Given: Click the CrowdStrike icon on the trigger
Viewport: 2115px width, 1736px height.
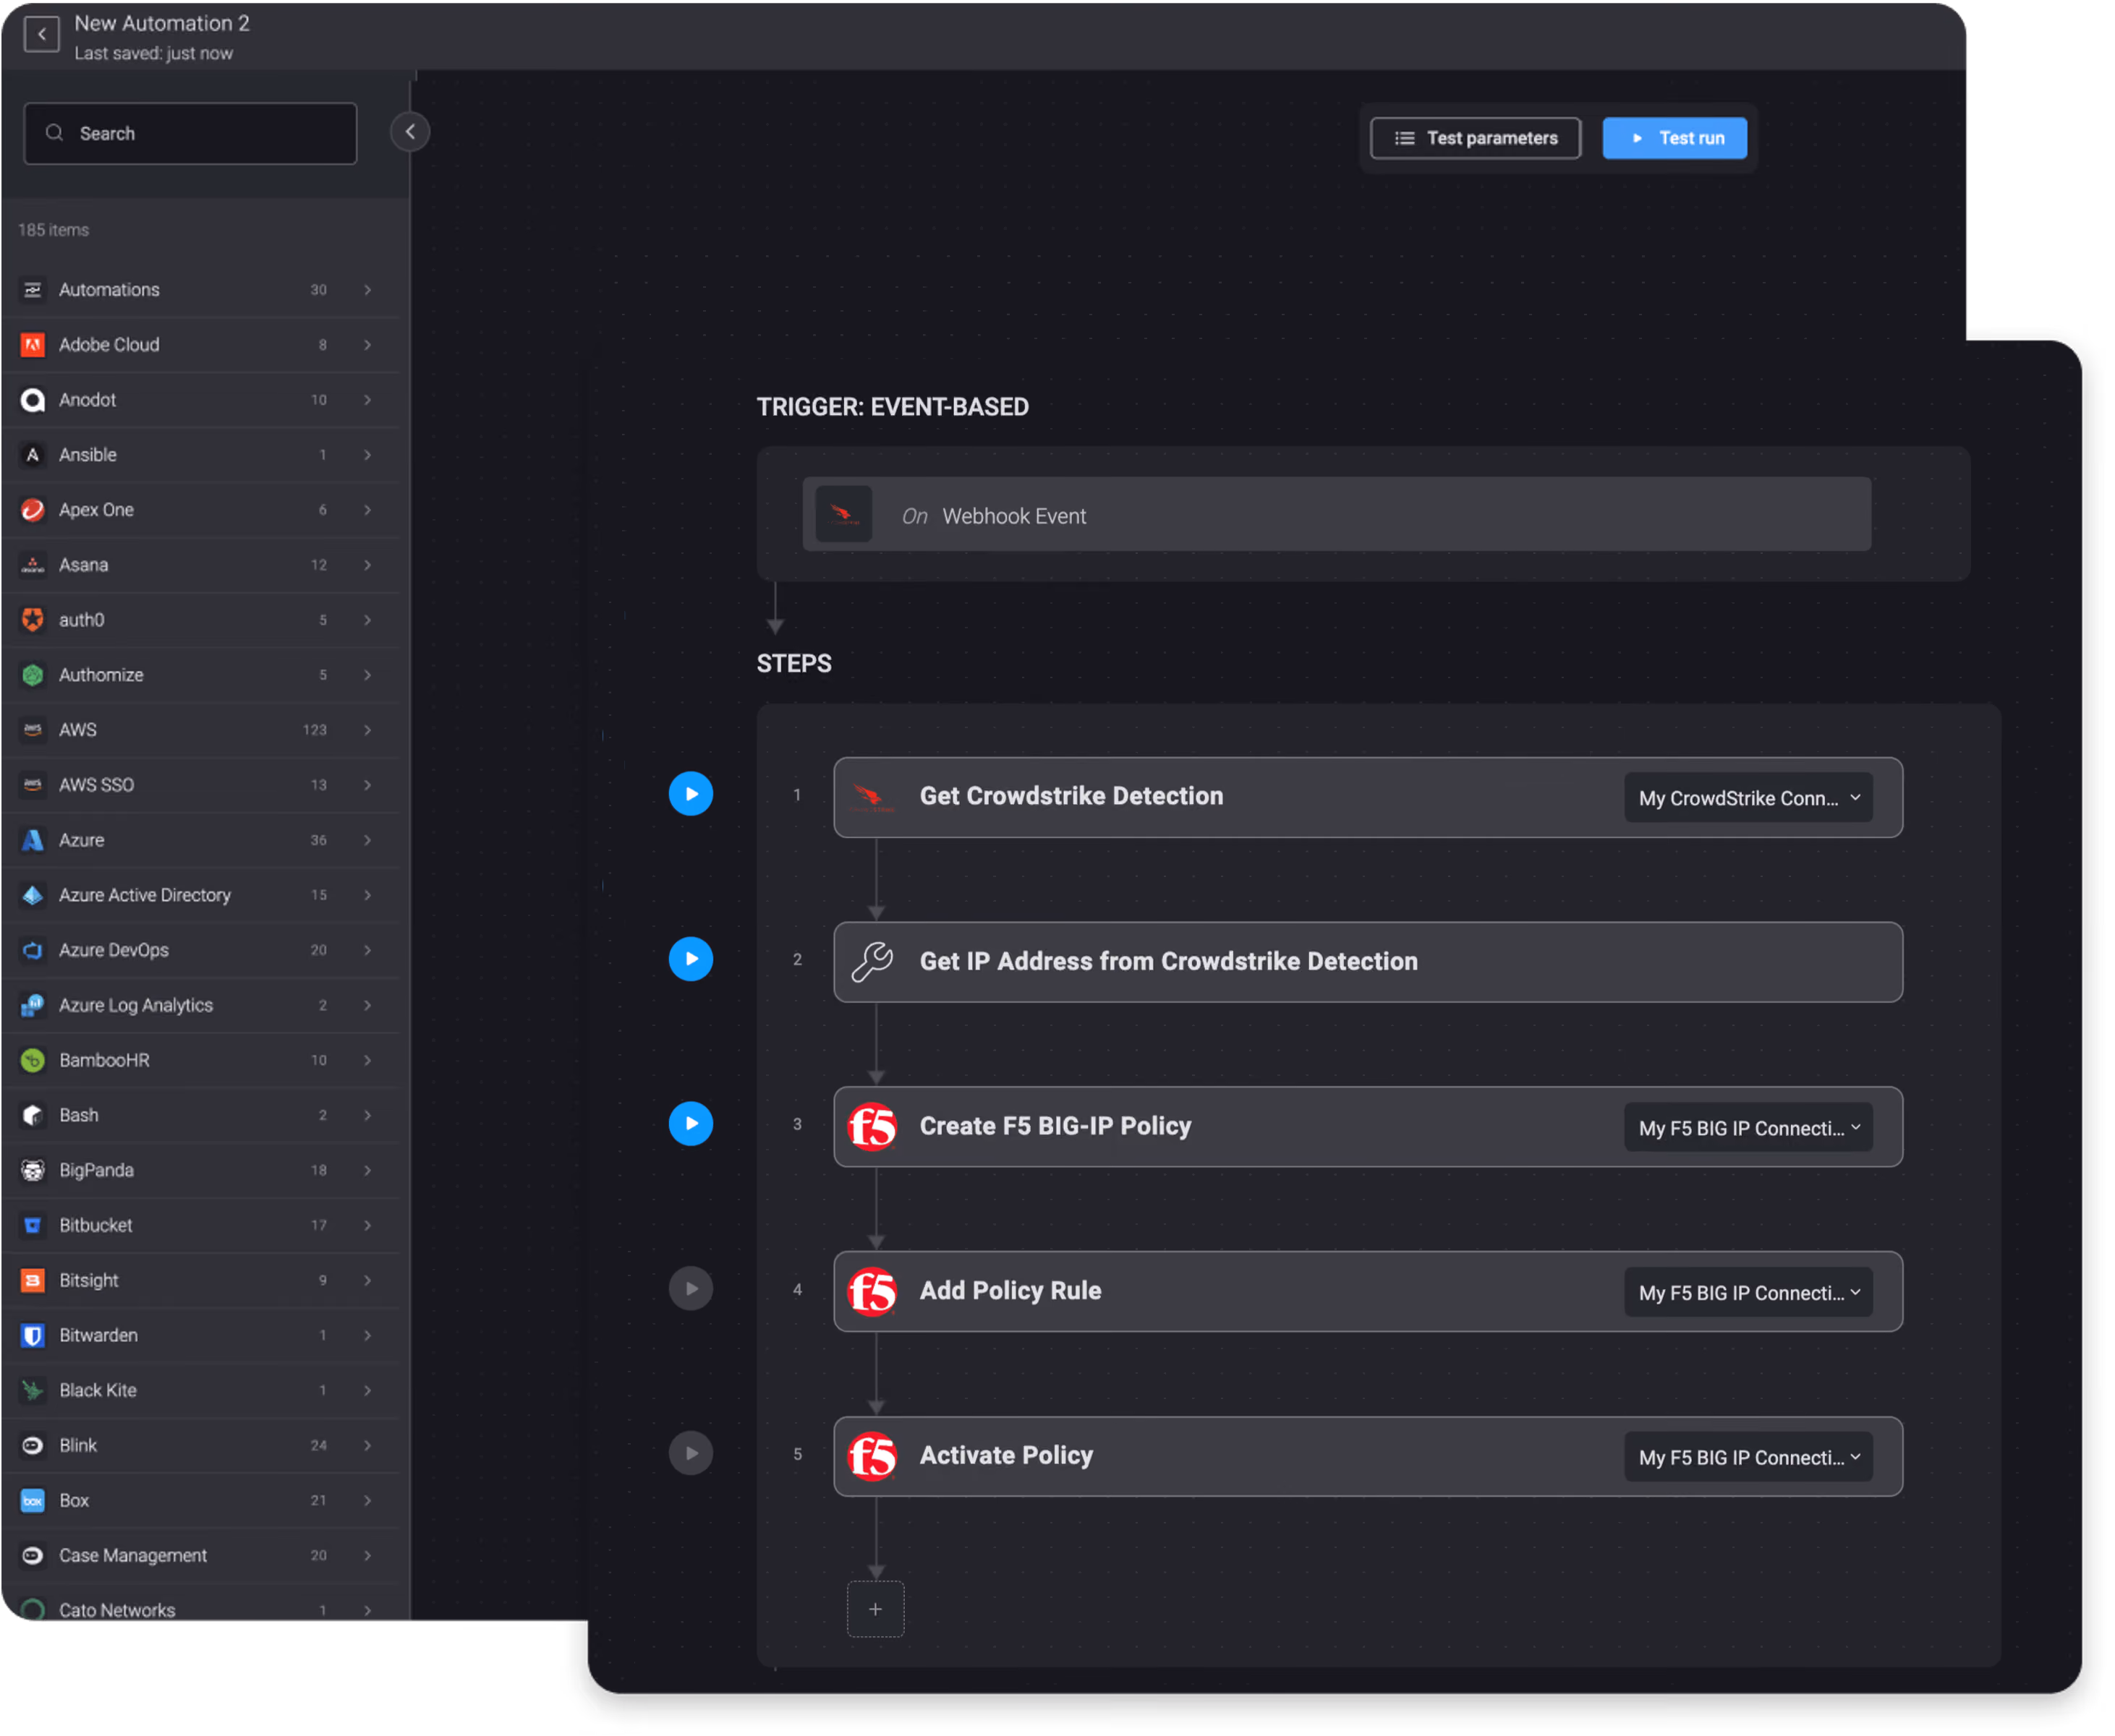Looking at the screenshot, I should tap(844, 515).
